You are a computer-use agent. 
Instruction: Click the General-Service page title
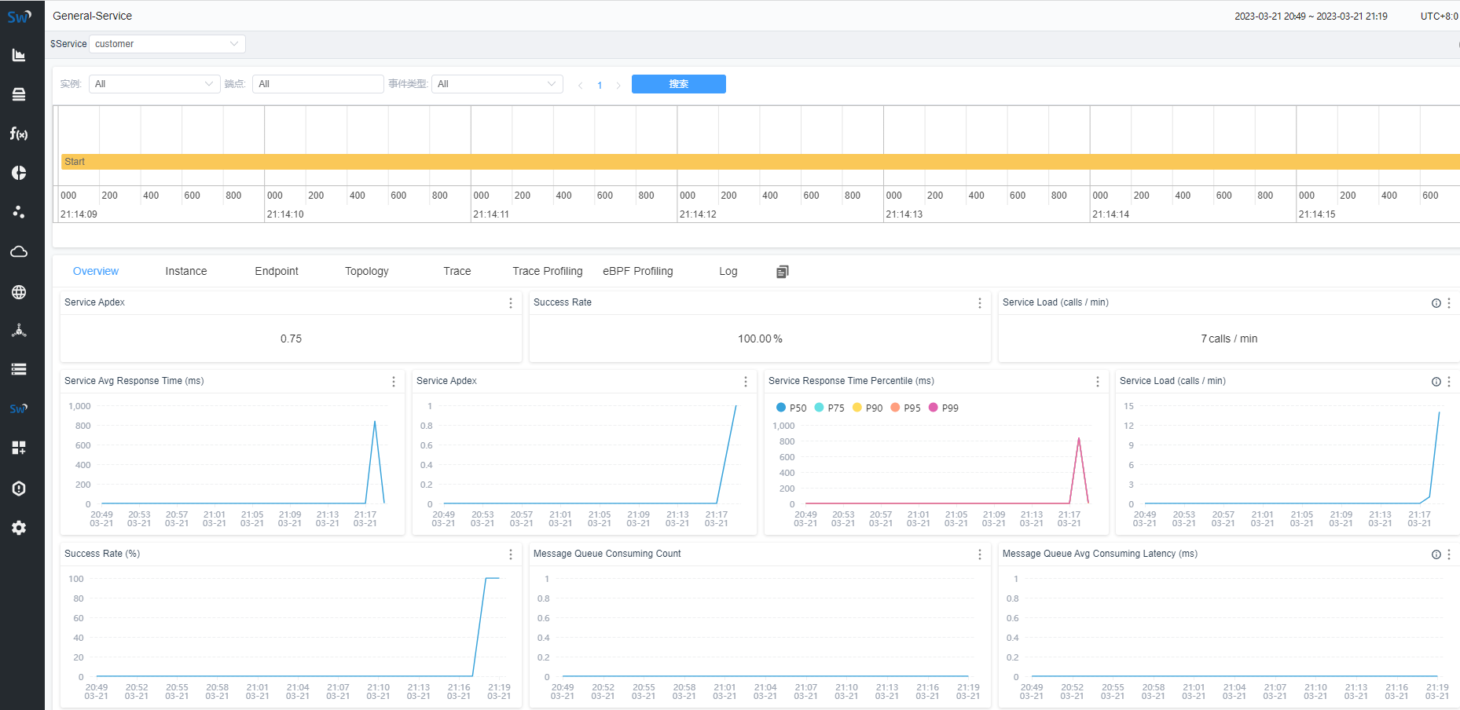click(x=93, y=16)
